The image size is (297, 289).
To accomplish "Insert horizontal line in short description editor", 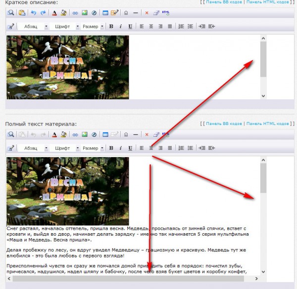I will (x=136, y=13).
